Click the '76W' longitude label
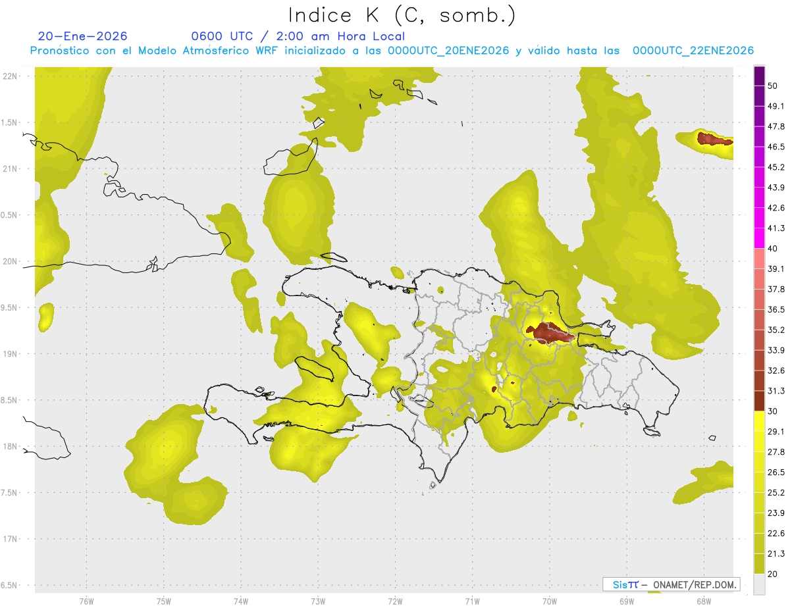 pos(86,601)
